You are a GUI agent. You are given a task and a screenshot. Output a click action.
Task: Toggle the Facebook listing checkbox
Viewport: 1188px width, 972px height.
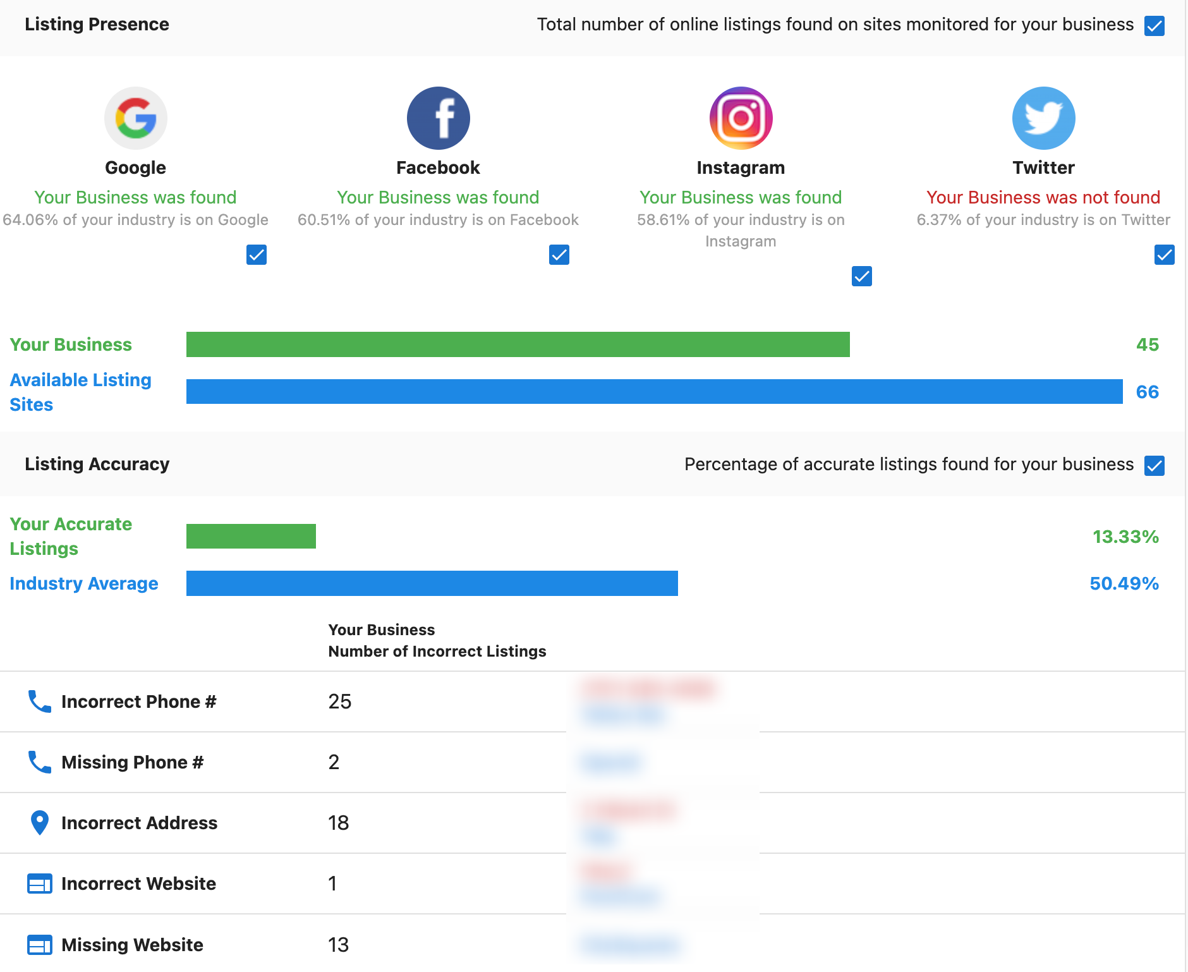coord(559,255)
